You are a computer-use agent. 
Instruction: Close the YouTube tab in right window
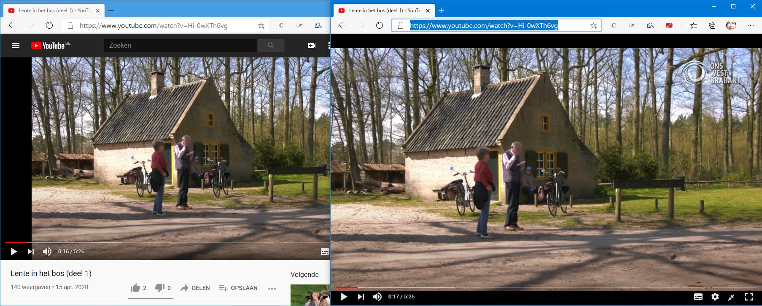click(x=428, y=11)
